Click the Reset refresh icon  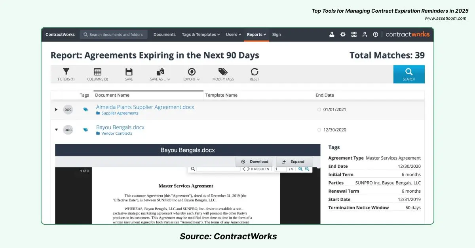pos(255,72)
